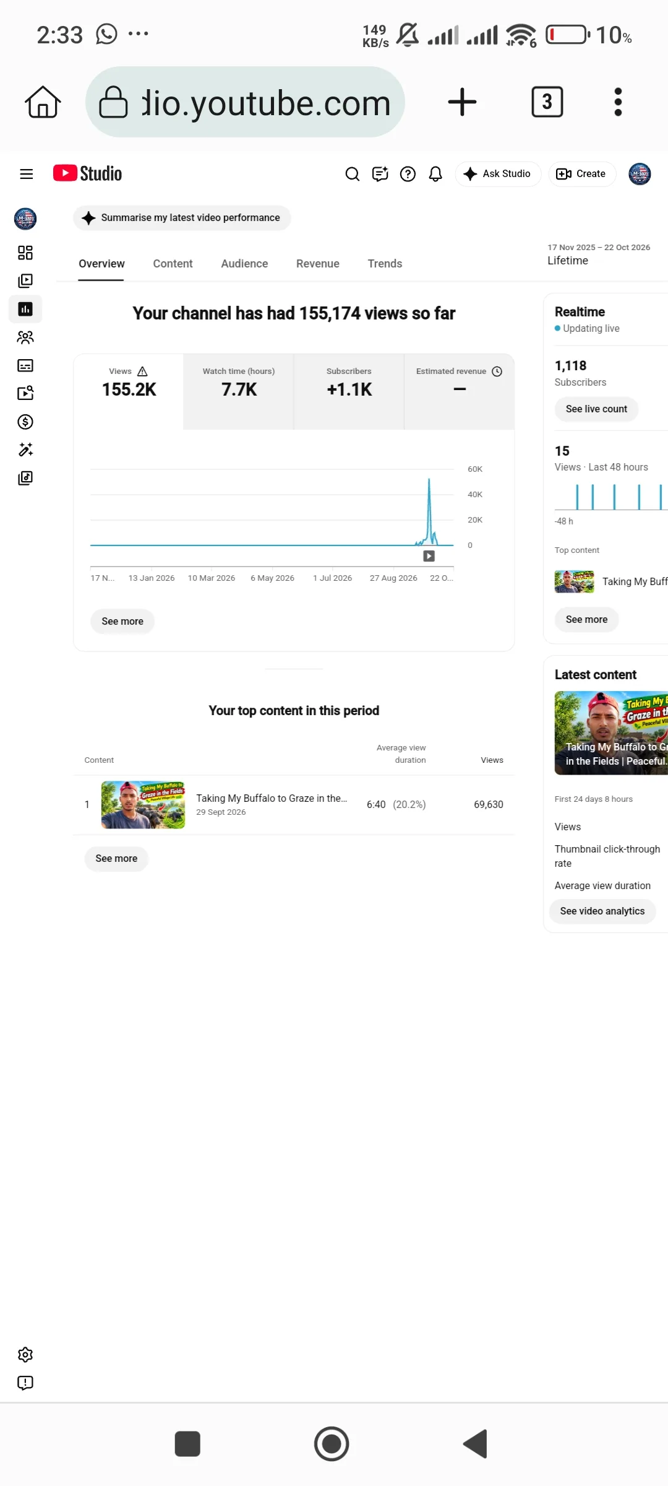Go to Content sidebar icon
This screenshot has width=668, height=1486.
click(25, 280)
